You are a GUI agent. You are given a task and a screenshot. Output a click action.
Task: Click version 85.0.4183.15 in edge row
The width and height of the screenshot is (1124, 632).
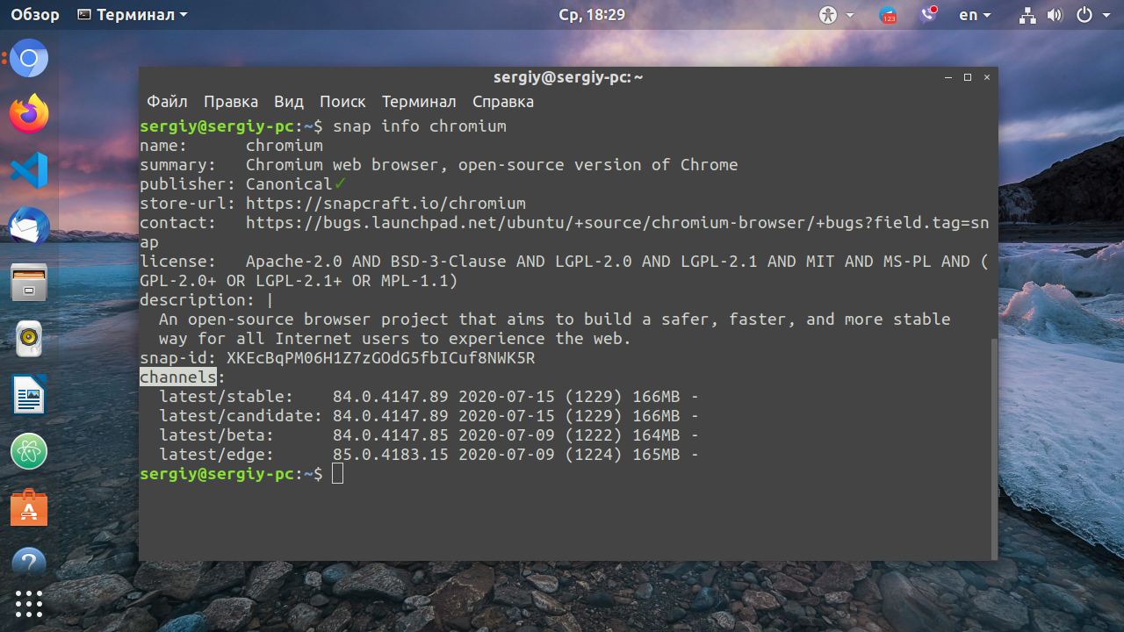(x=390, y=455)
